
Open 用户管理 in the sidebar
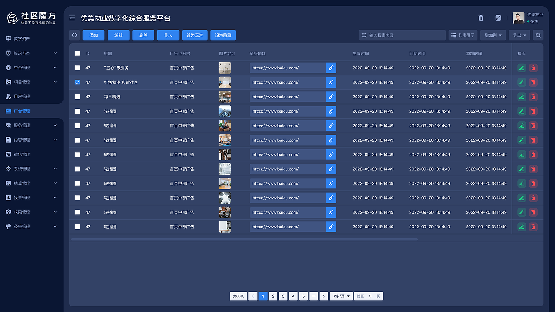(x=22, y=96)
